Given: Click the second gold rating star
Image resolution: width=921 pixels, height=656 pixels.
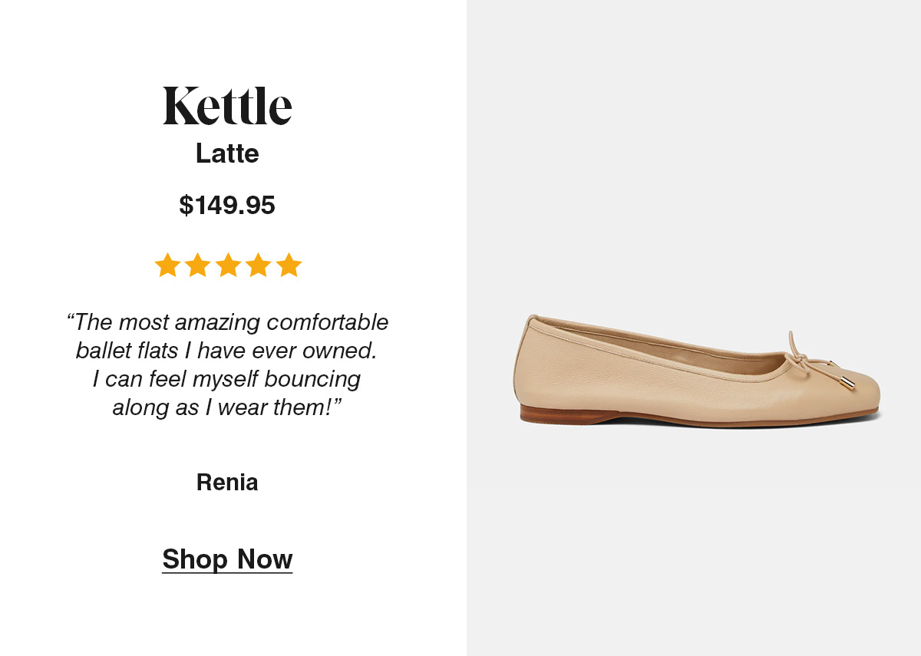Looking at the screenshot, I should coord(197,265).
